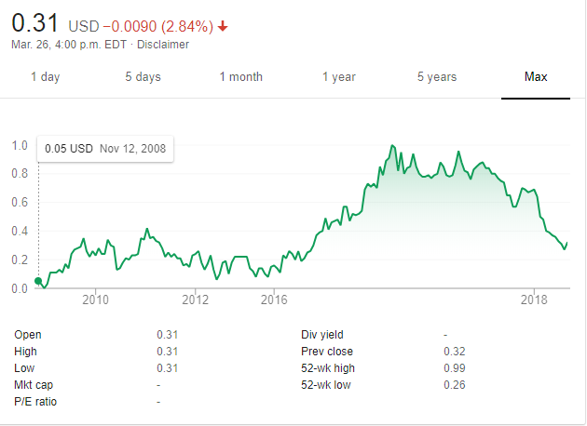
Task: Open the Disclaimer link
Action: point(164,44)
